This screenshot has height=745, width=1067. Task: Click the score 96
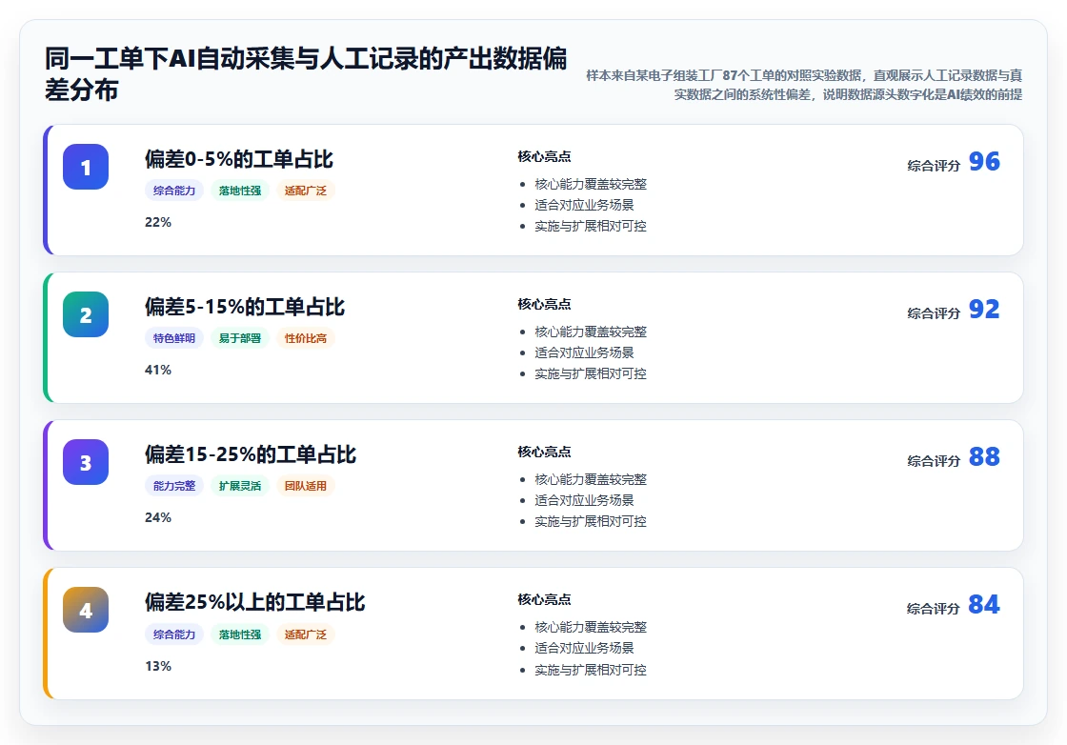tap(984, 161)
